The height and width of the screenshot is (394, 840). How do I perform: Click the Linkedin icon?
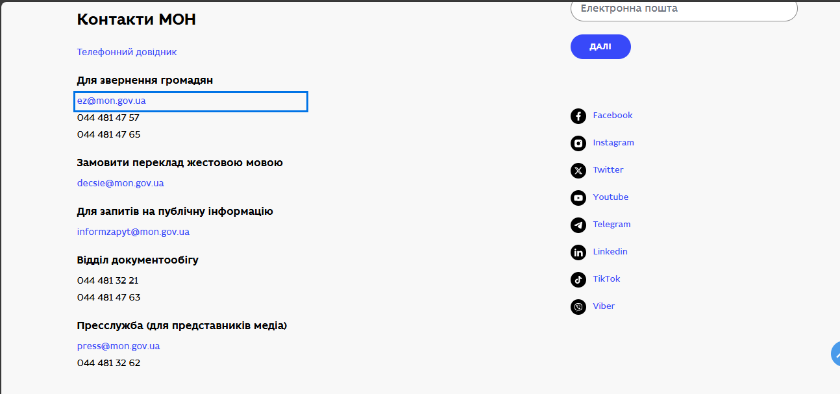pos(578,252)
